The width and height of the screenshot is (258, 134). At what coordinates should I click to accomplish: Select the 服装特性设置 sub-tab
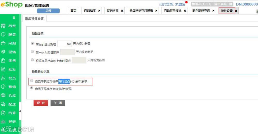pyautogui.click(x=35, y=18)
